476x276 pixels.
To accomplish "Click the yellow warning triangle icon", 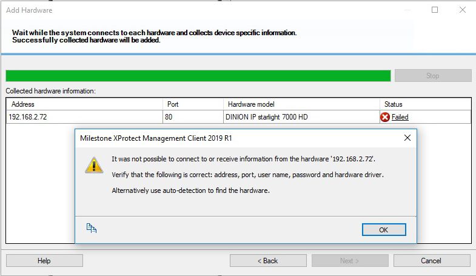I will click(94, 165).
